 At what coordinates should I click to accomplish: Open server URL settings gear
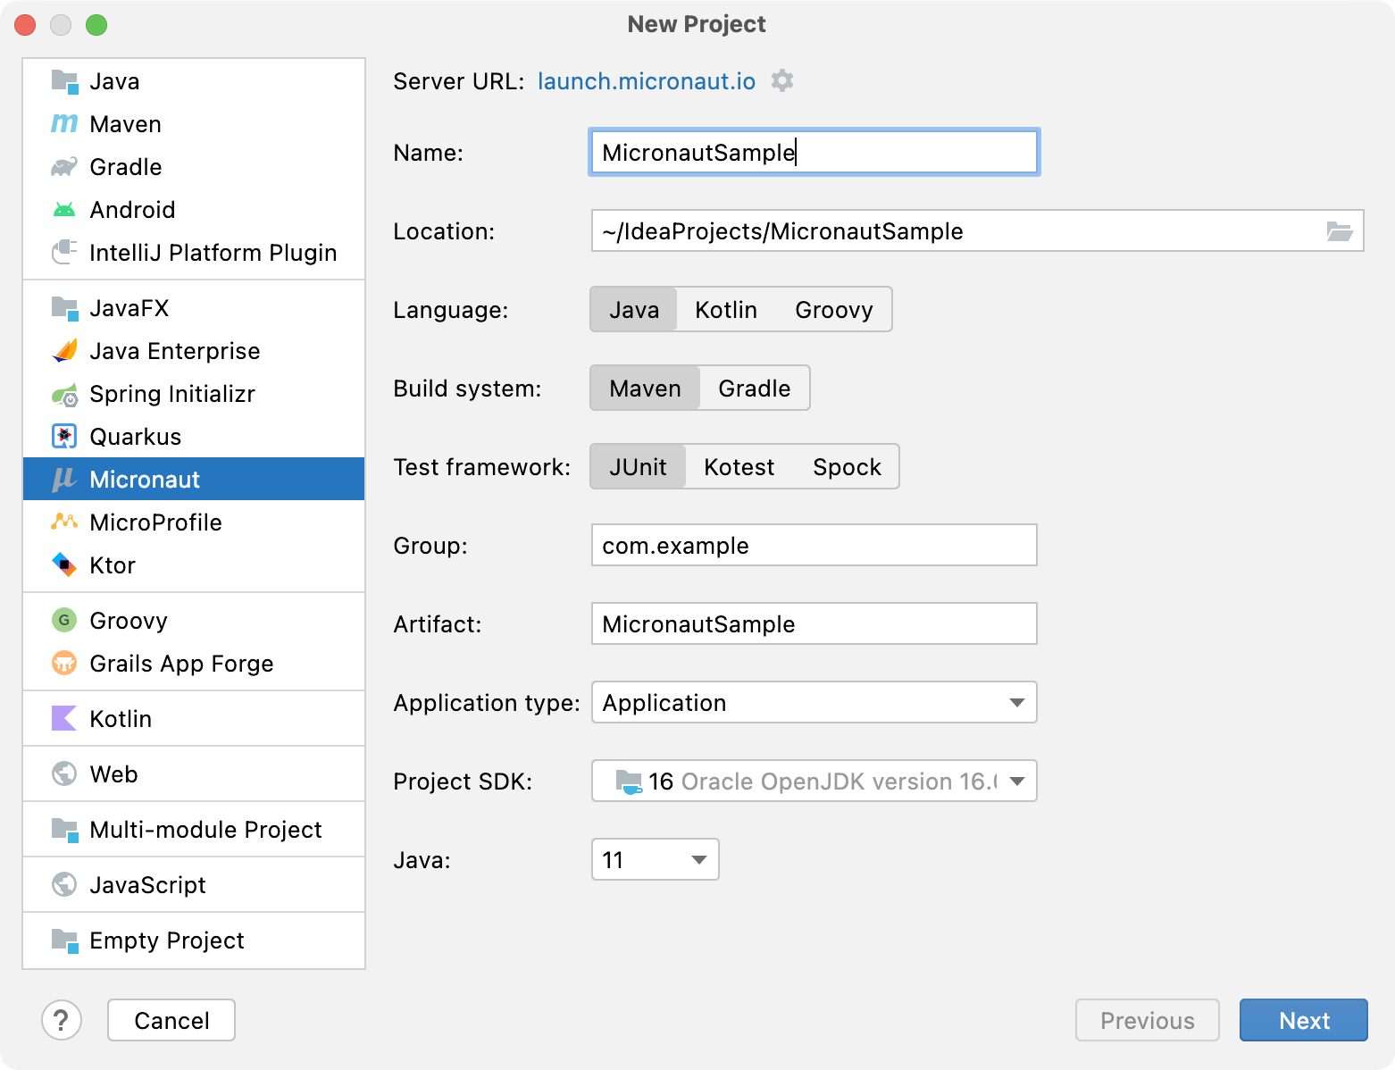[x=782, y=80]
